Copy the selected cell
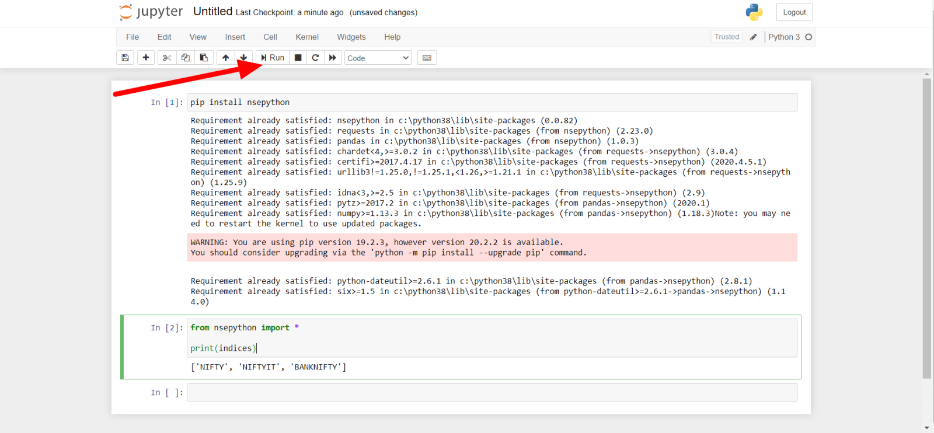Screen dimensions: 934x433 click(x=186, y=58)
